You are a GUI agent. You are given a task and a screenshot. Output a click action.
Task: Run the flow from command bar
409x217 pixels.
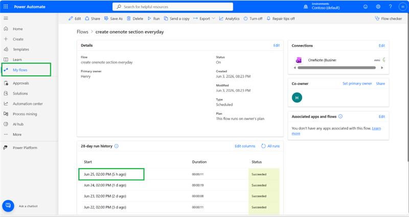(x=154, y=18)
